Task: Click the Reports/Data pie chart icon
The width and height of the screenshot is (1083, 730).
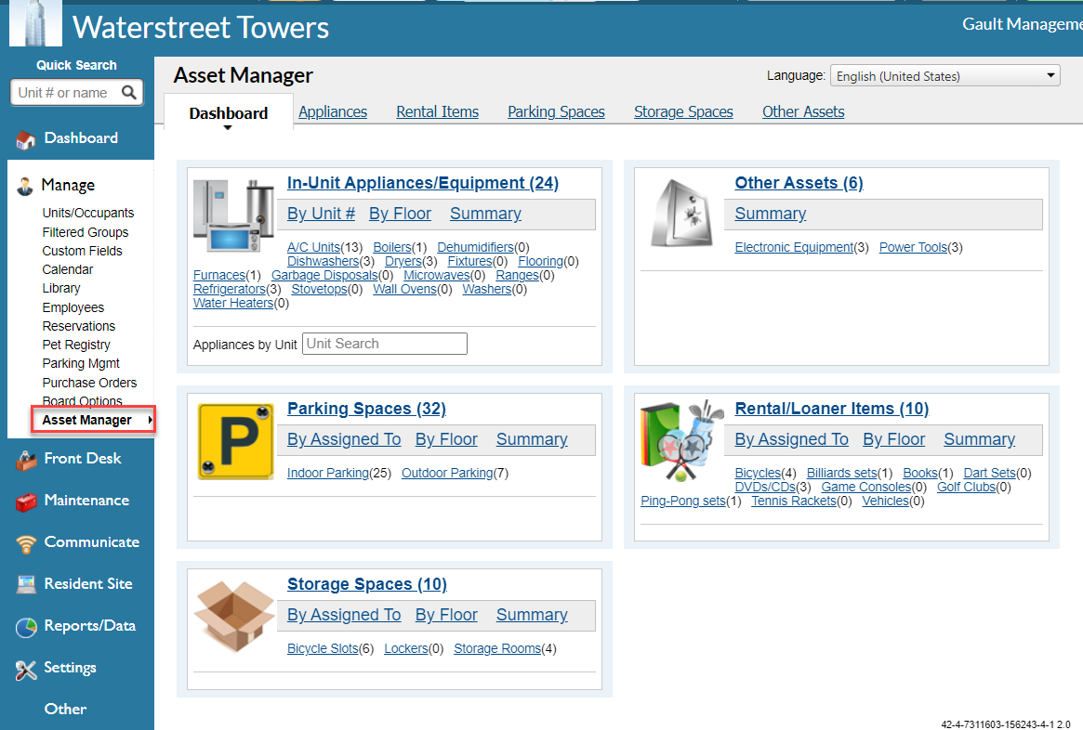Action: [26, 627]
